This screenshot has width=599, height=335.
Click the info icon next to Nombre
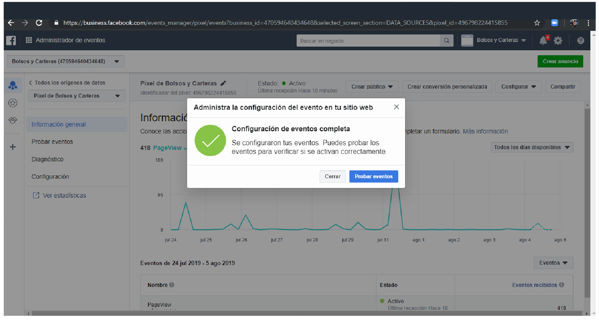pyautogui.click(x=172, y=285)
